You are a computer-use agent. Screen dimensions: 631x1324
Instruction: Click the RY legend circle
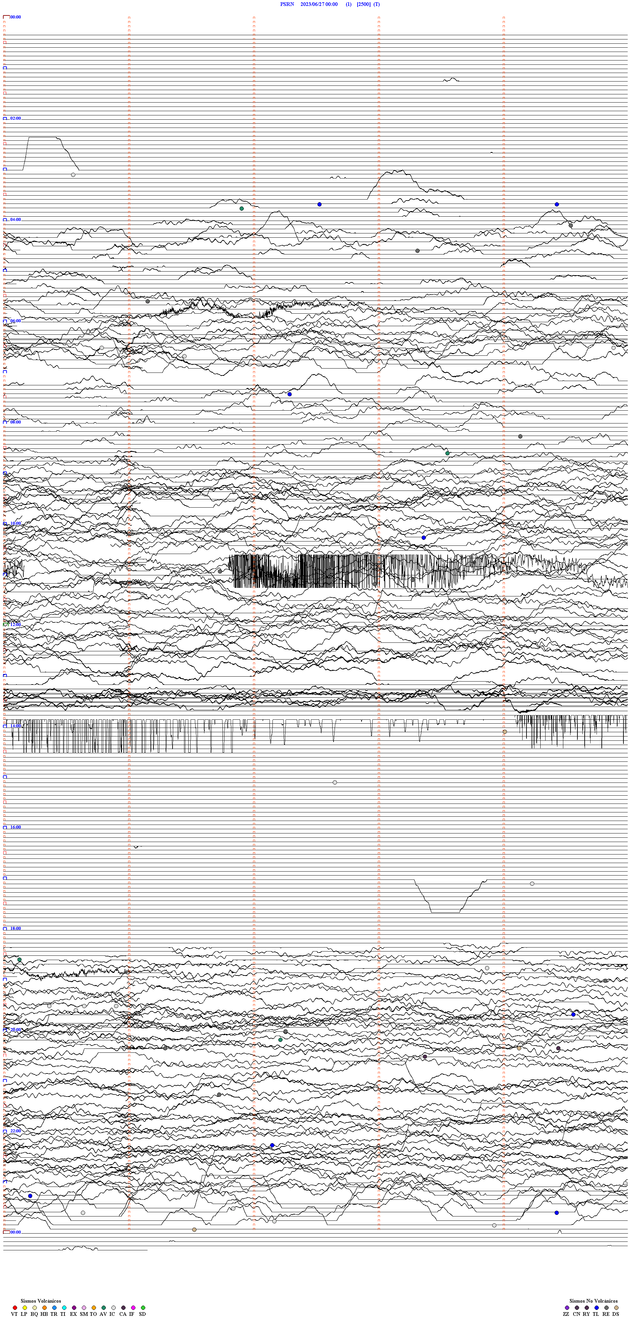[587, 1308]
